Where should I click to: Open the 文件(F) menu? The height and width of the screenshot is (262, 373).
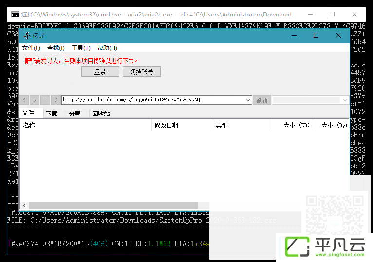point(31,48)
